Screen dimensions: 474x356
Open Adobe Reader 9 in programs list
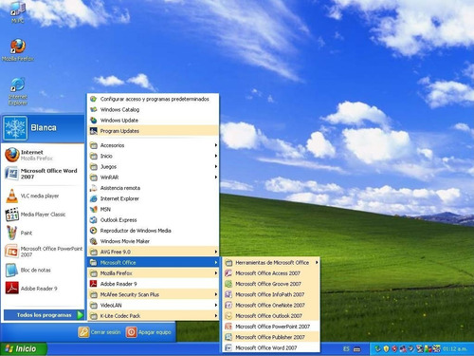pos(153,284)
